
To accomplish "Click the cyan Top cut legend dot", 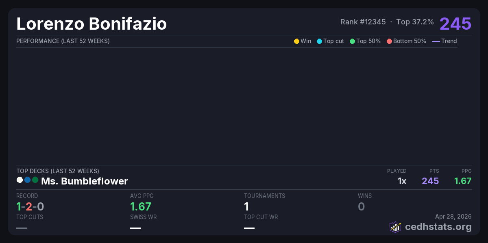I will 319,41.
